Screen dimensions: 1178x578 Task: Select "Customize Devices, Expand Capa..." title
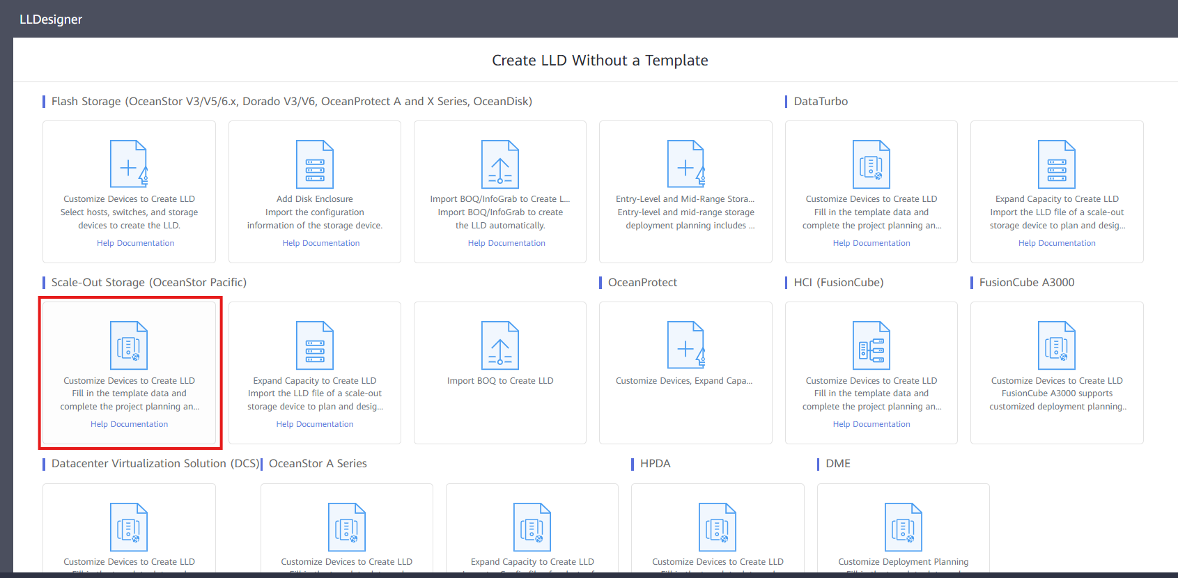(684, 381)
